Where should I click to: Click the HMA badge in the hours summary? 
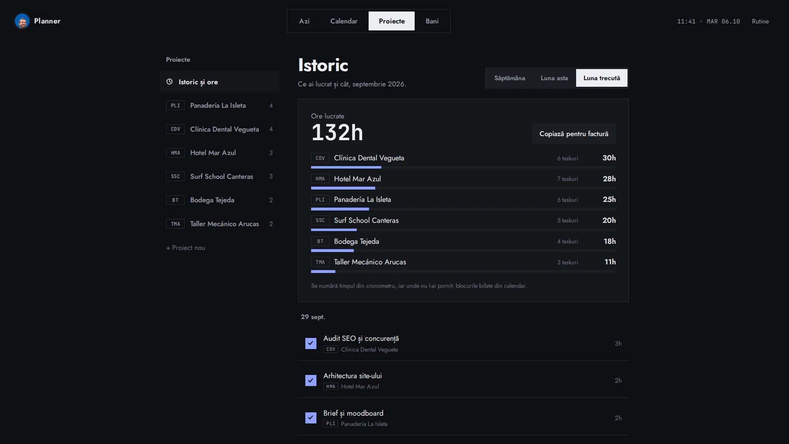pos(320,179)
